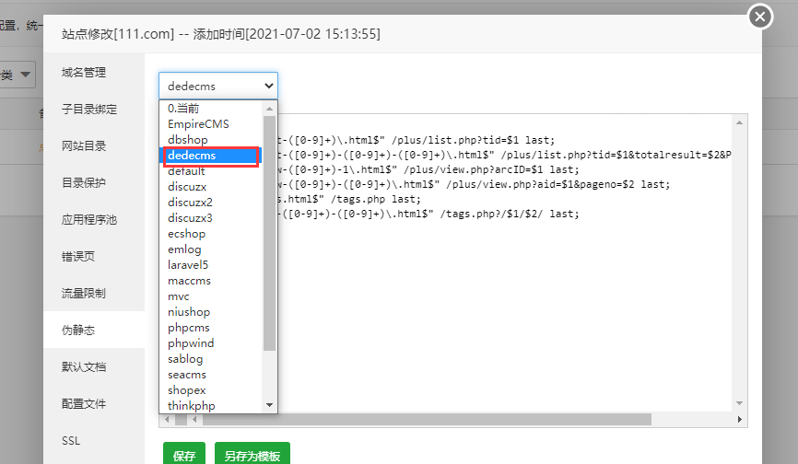Click the view.php?arcID=$1 rule line
The image size is (798, 464).
[429, 169]
